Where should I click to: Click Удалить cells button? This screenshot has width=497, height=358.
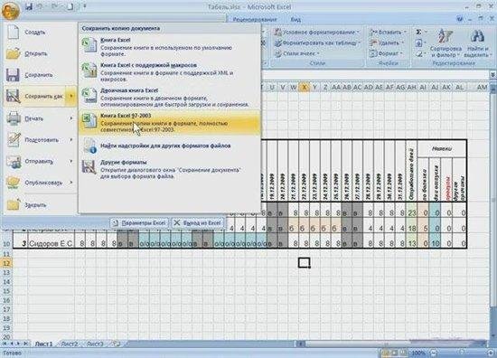coord(387,42)
